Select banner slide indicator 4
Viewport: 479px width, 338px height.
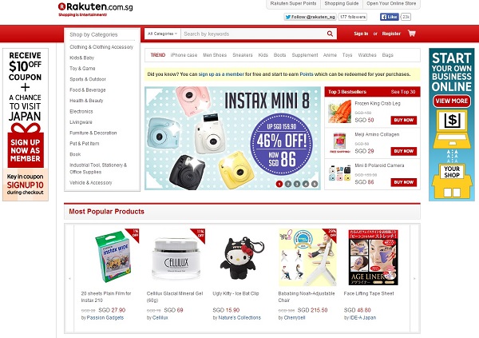click(x=306, y=184)
